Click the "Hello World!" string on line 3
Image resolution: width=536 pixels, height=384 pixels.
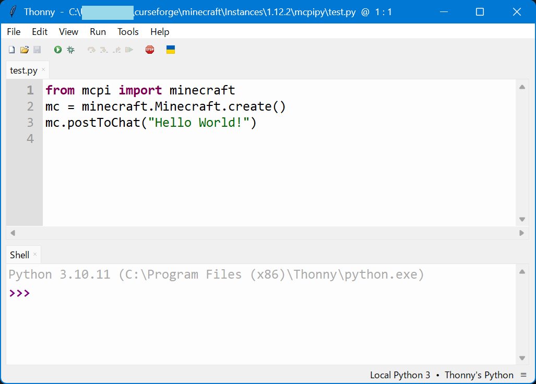[199, 123]
